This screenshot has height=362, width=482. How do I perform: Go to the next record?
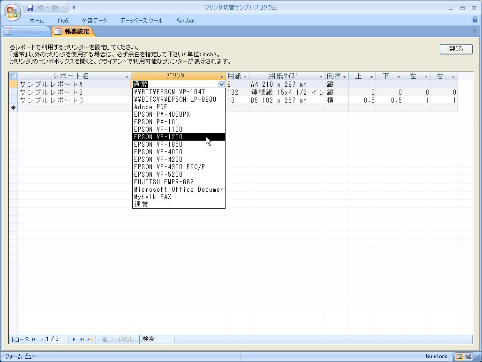click(74, 339)
